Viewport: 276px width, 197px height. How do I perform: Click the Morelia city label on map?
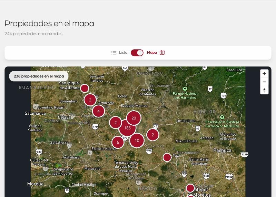(35, 184)
